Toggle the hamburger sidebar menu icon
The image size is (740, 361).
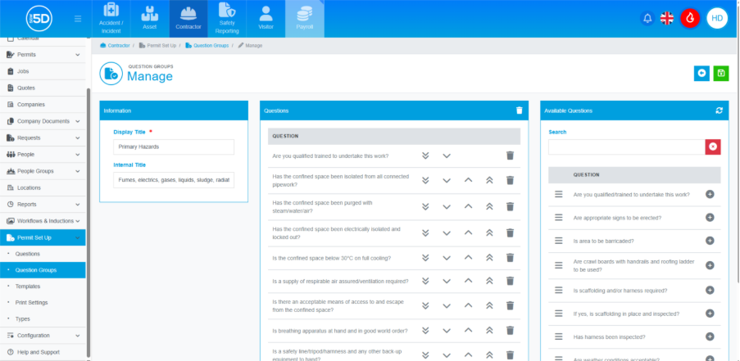pos(78,18)
